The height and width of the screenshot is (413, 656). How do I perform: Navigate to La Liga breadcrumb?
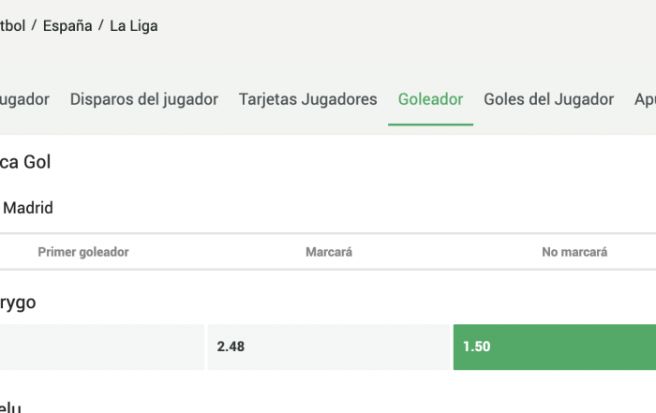click(133, 26)
